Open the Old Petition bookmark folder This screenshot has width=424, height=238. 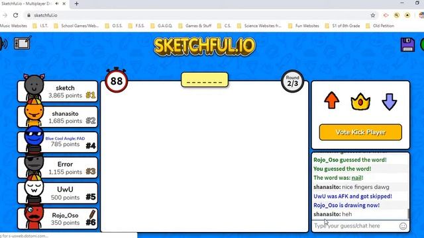[x=380, y=26]
